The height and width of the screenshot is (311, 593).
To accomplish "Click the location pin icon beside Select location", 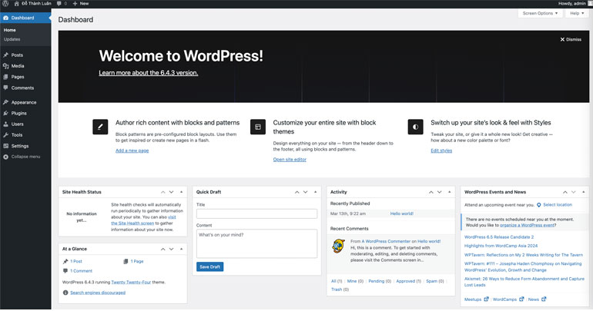I will point(539,205).
